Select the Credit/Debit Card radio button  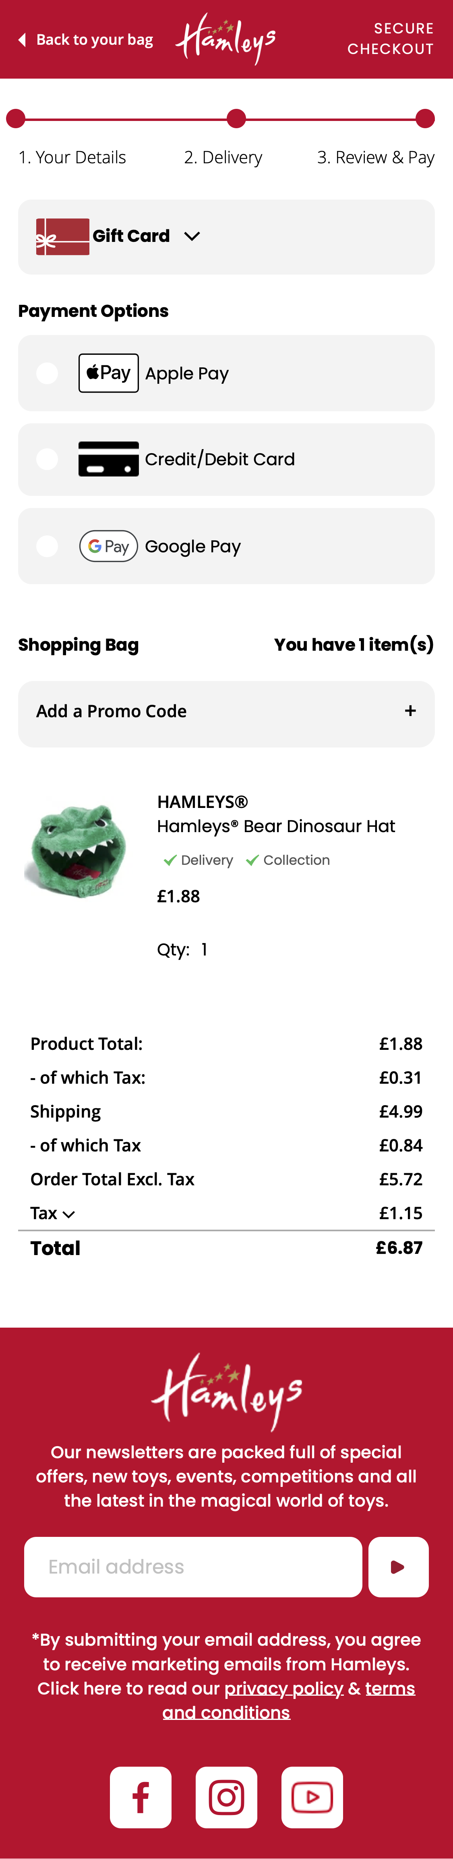47,459
